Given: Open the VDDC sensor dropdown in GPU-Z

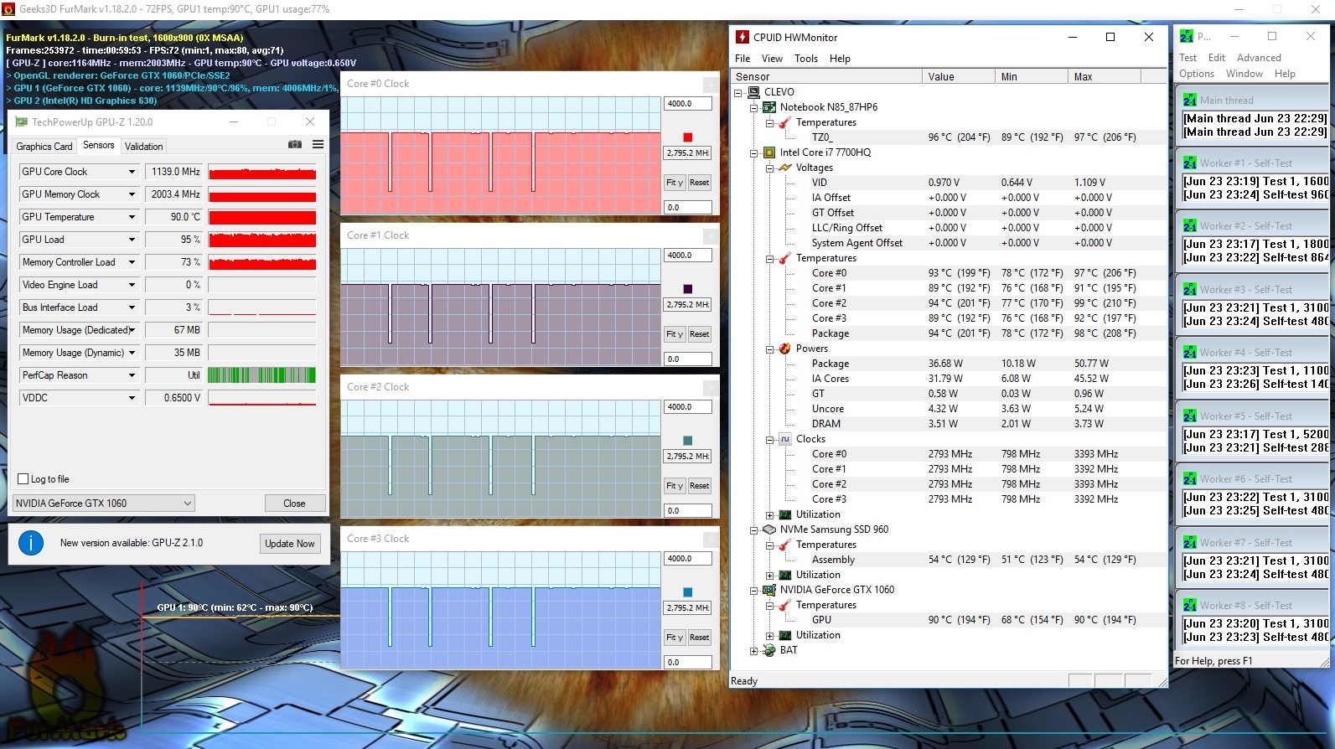Looking at the screenshot, I should pyautogui.click(x=132, y=398).
